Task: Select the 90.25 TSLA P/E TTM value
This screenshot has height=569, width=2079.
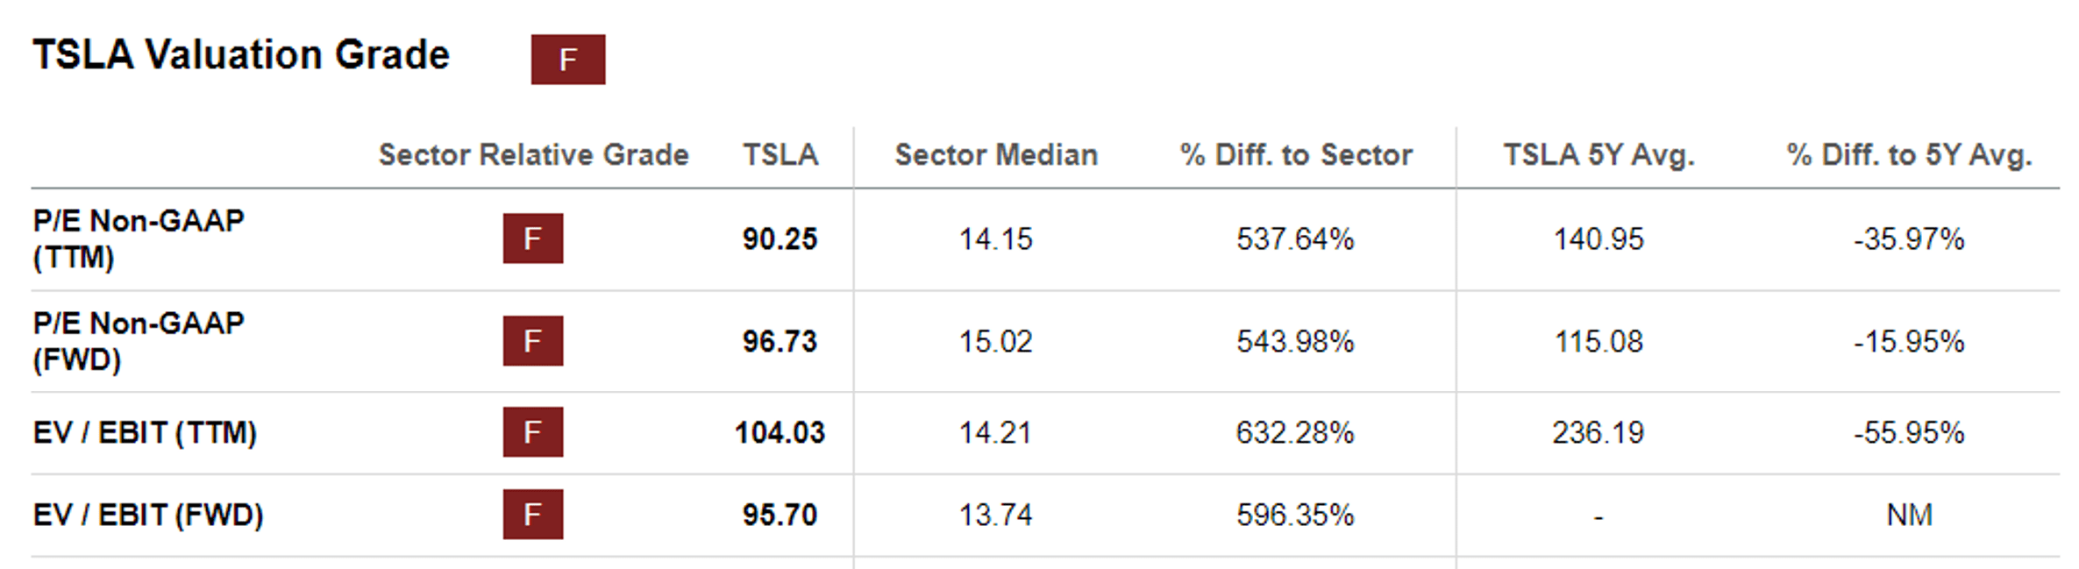Action: (780, 238)
